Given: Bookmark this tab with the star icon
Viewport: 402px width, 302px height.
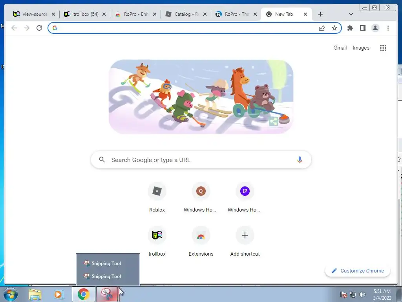Looking at the screenshot, I should click(334, 28).
